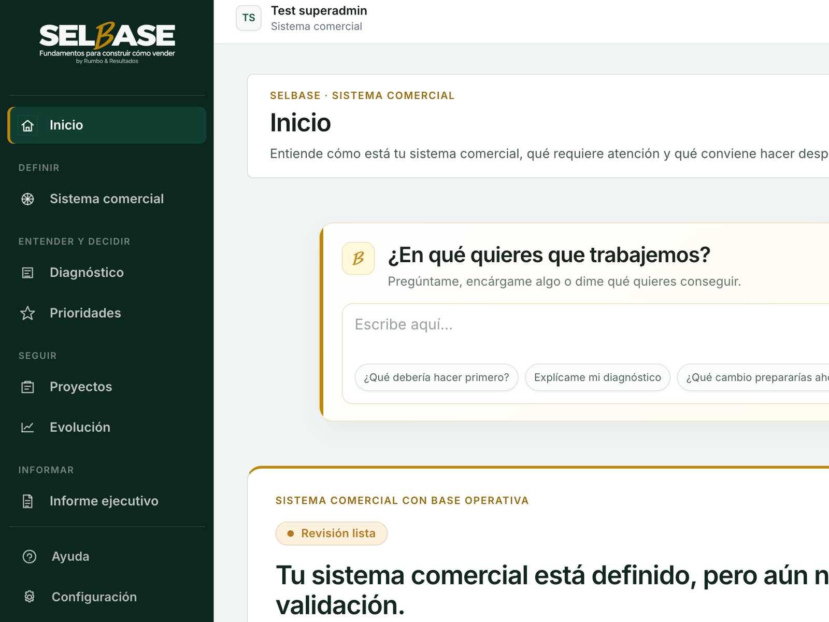Click the 'SEGUIR' section label
Screen dimensions: 829x622
tap(38, 356)
